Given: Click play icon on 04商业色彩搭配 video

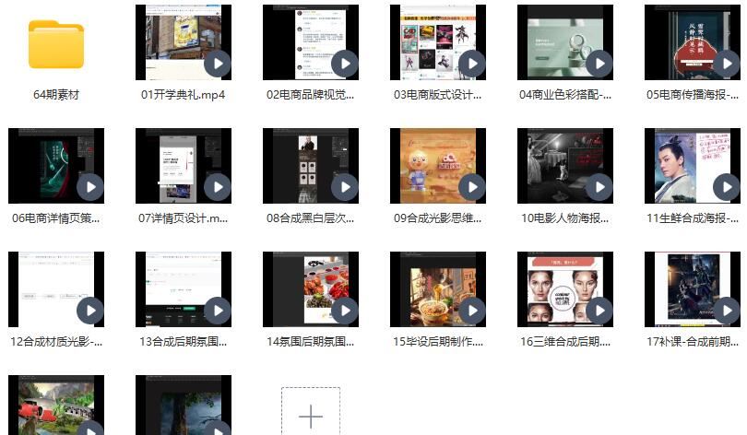Looking at the screenshot, I should 599,64.
